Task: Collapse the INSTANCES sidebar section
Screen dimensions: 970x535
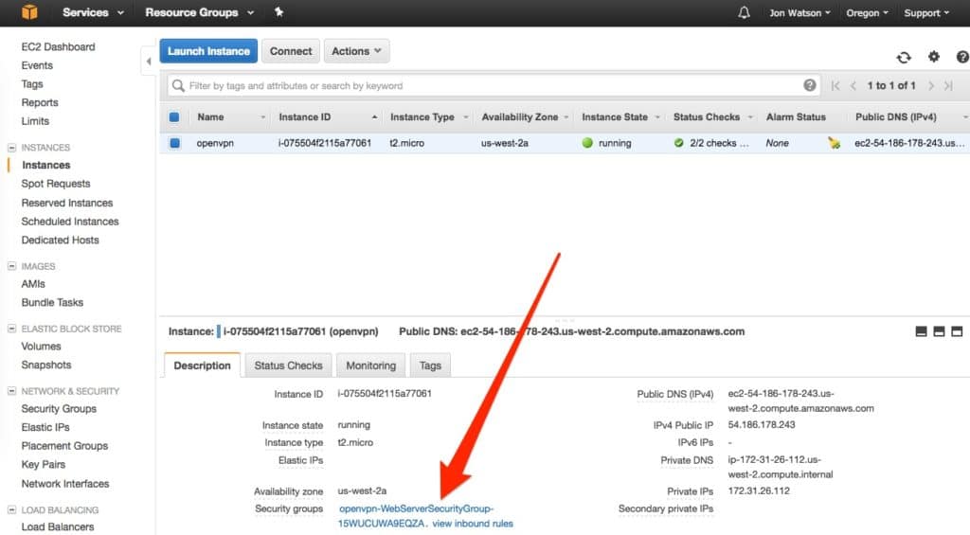Action: click(11, 148)
